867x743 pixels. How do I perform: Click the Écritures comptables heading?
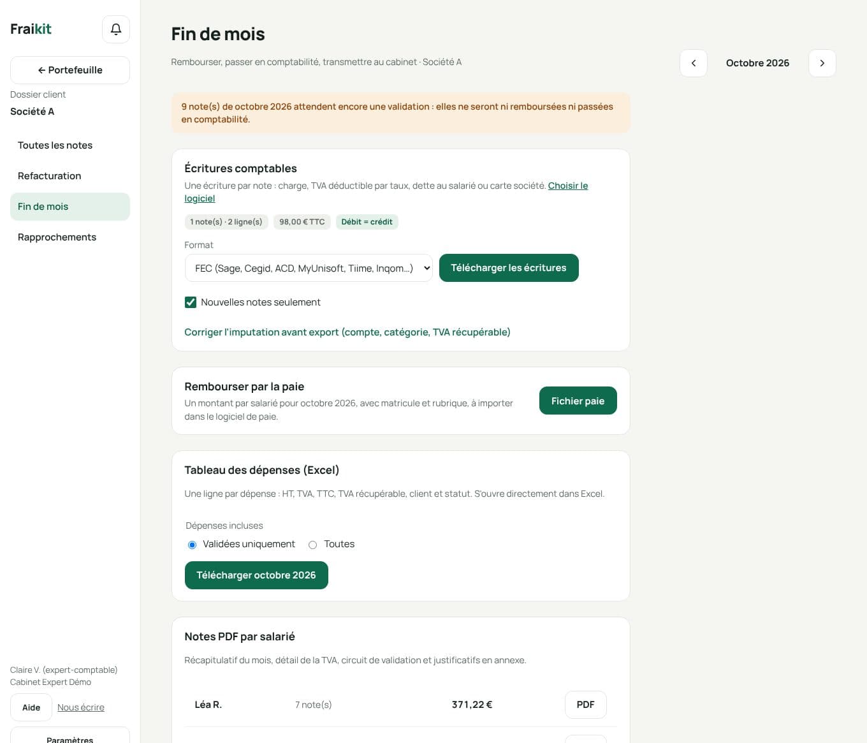pyautogui.click(x=241, y=168)
